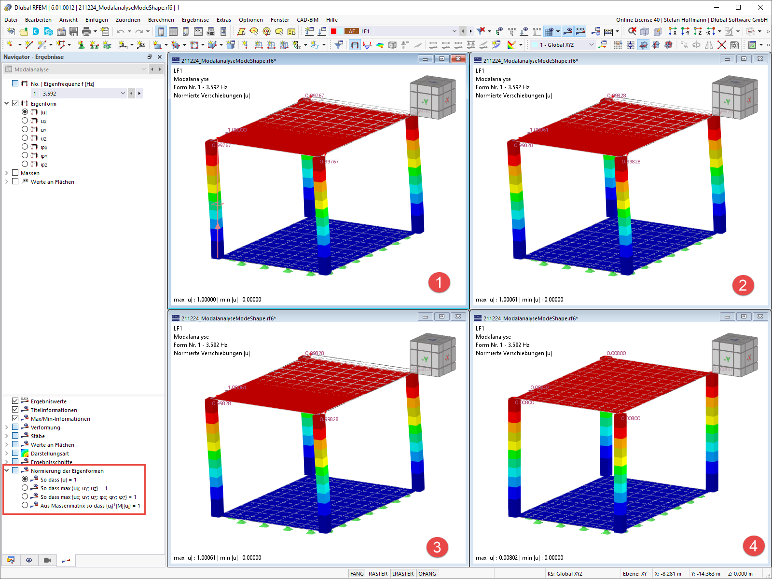
Task: Select the Save icon in the toolbar
Action: 73,31
